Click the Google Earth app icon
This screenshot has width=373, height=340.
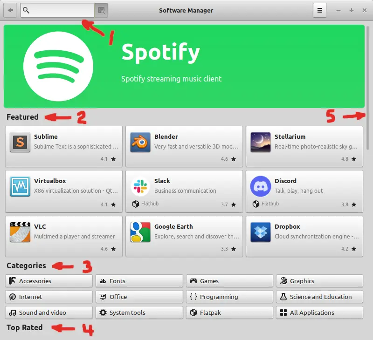click(140, 232)
